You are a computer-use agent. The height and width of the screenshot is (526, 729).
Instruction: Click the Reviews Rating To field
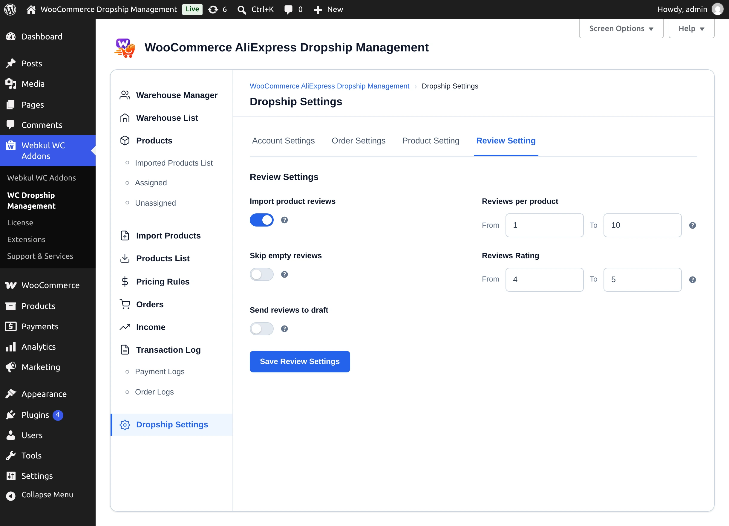click(x=642, y=280)
